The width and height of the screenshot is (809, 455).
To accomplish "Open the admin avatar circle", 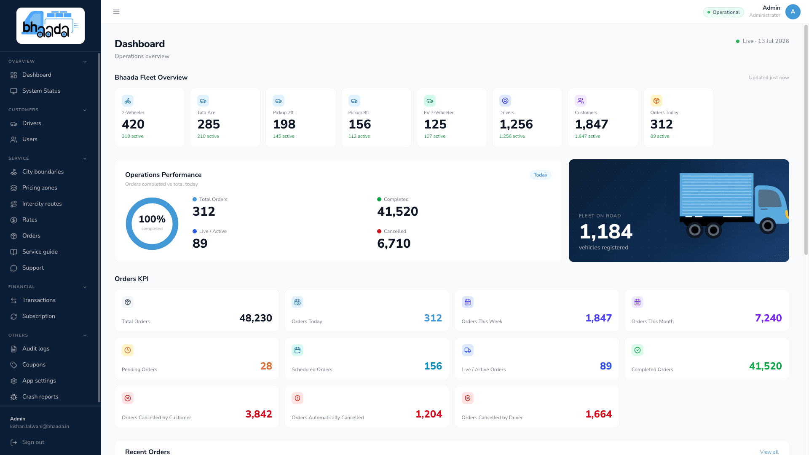I will 793,12.
